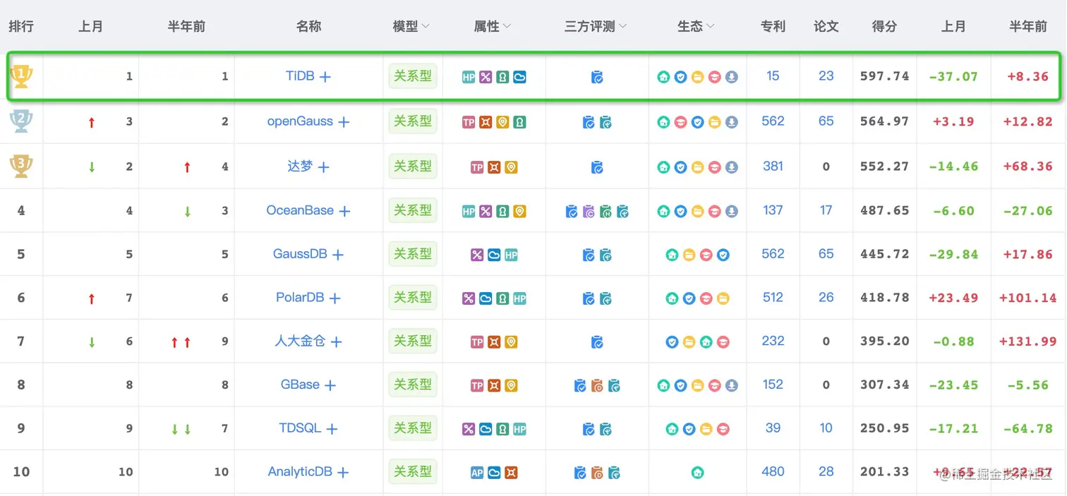Expand the plus sign beside GBase
Viewport: 1067px width, 496px height.
pos(330,385)
